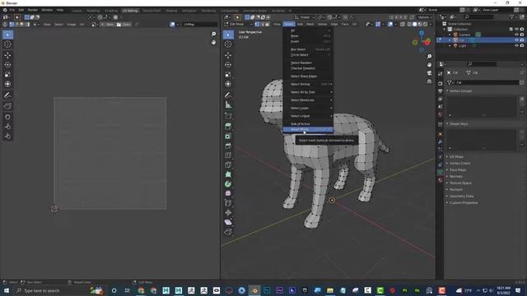The height and width of the screenshot is (296, 527).
Task: Enable face select mode in 3D viewport
Action: click(267, 24)
